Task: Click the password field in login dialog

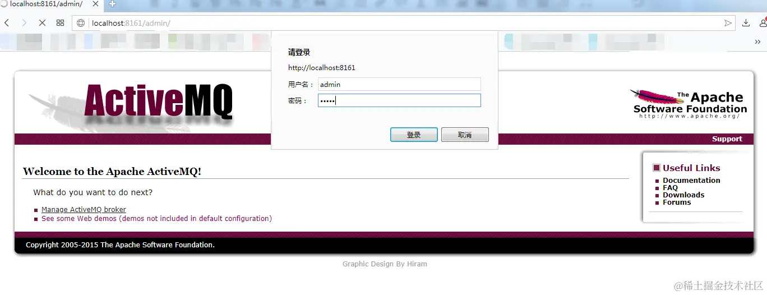Action: pyautogui.click(x=399, y=100)
